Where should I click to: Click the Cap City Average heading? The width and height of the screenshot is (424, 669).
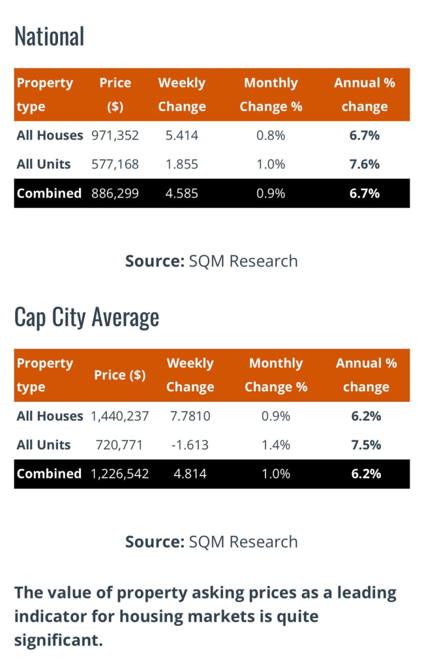click(x=87, y=317)
